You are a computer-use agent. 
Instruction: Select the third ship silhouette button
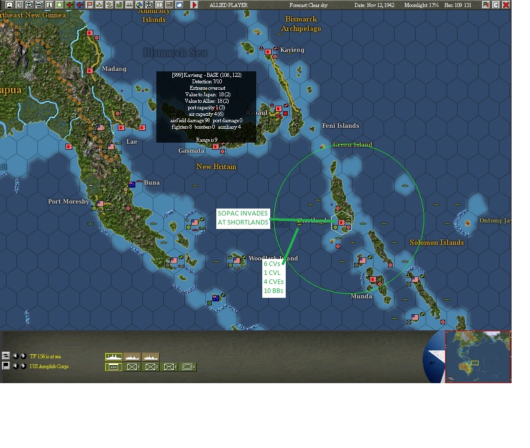coord(151,357)
